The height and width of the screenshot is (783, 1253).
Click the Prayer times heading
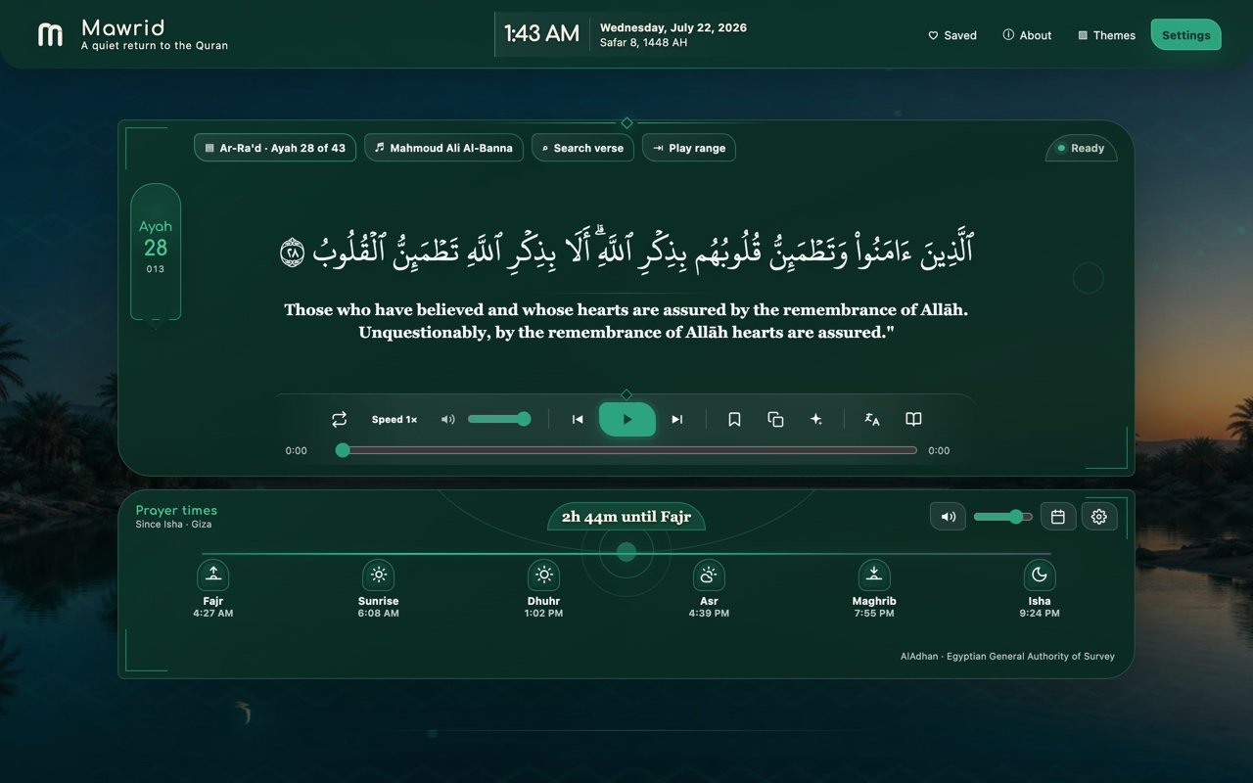[x=176, y=510]
